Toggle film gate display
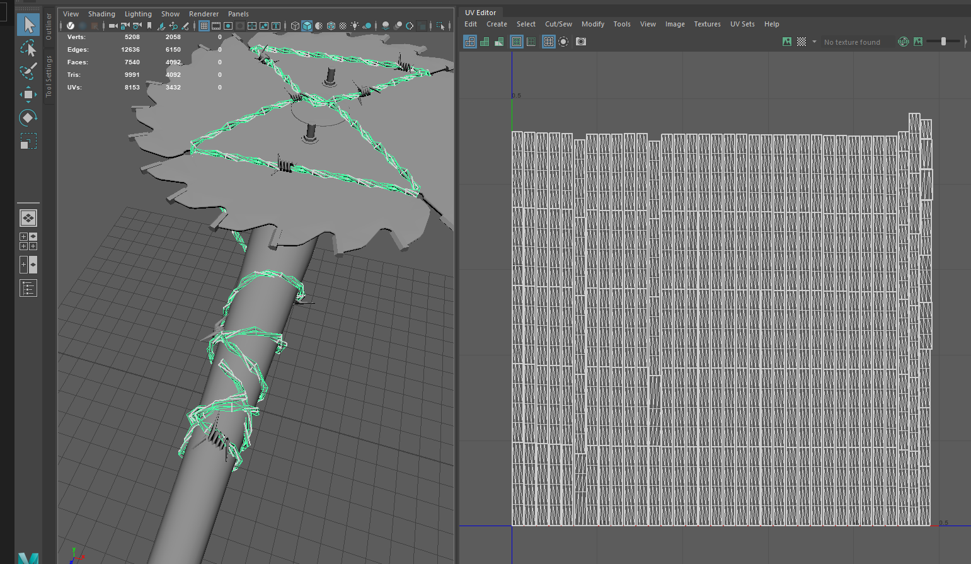This screenshot has width=971, height=564. (216, 26)
